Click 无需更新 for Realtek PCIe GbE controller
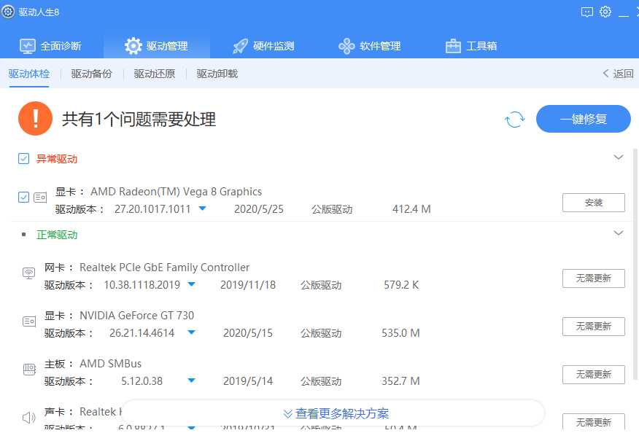 coord(593,278)
